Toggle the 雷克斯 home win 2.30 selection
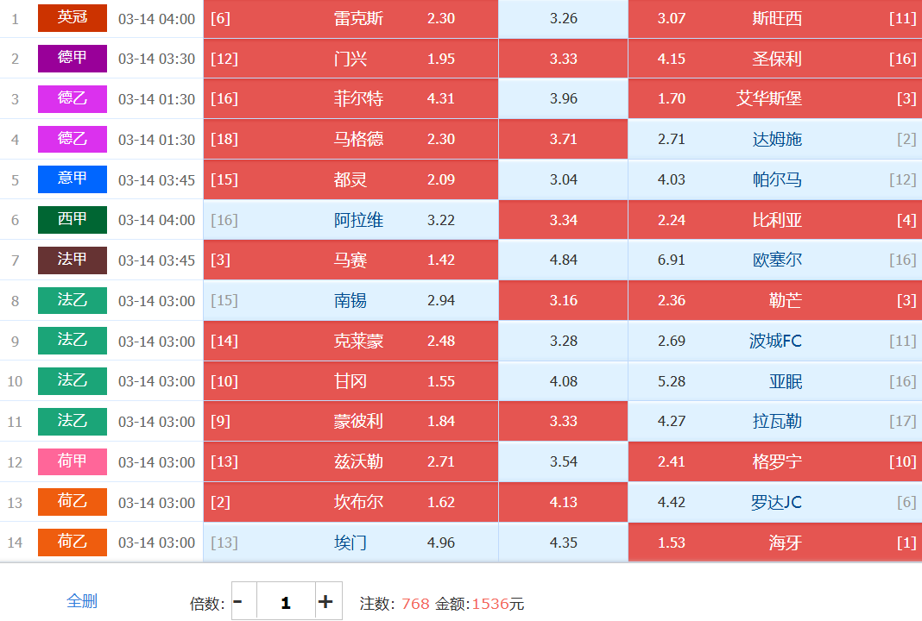Viewport: 922px width, 621px height. [x=350, y=18]
